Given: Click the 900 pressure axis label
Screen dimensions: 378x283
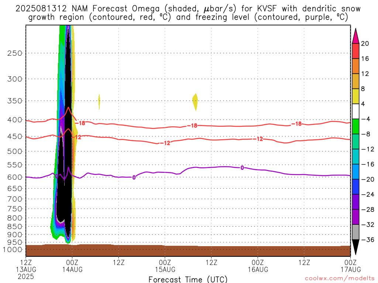Looking at the screenshot, I should point(15,235).
